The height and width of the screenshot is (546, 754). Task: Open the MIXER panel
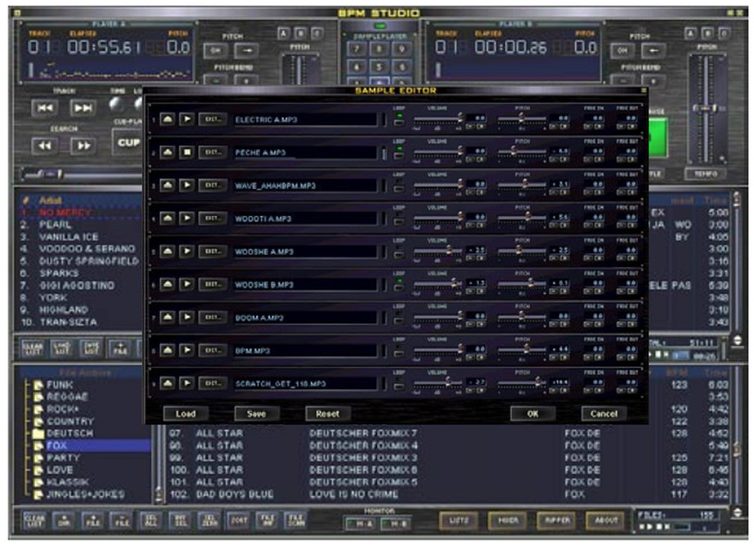click(x=508, y=520)
